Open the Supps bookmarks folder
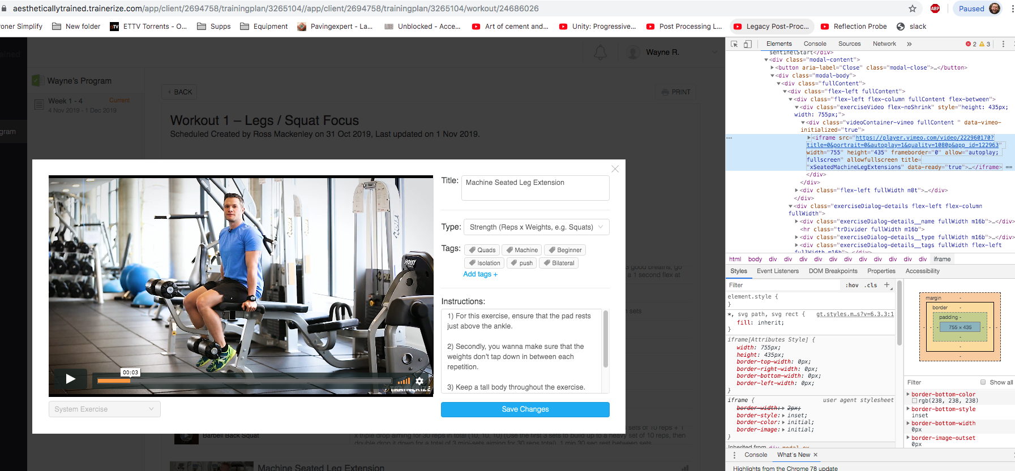 214,27
